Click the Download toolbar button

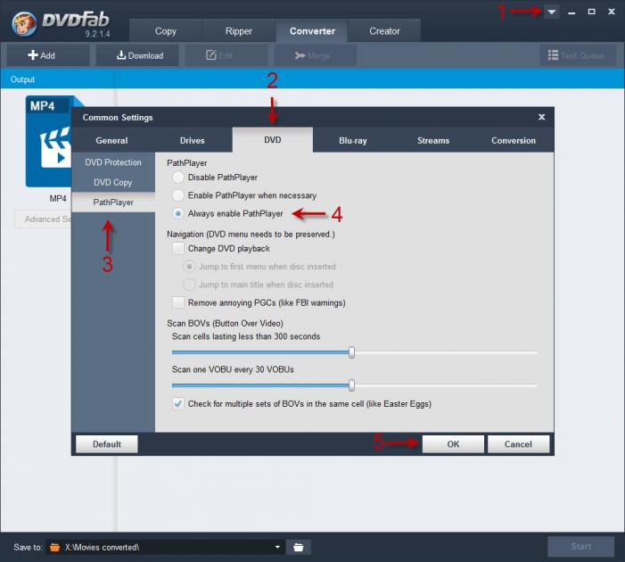(x=137, y=55)
